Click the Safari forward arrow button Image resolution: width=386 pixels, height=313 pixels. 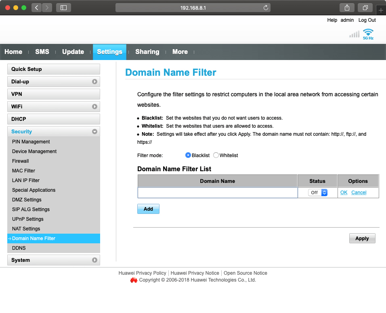47,8
